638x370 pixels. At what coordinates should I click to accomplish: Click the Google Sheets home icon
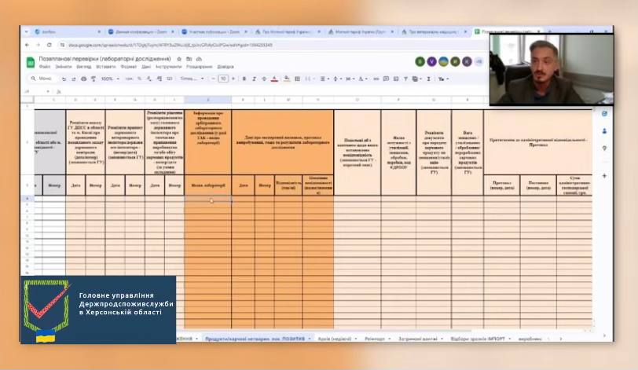point(31,60)
